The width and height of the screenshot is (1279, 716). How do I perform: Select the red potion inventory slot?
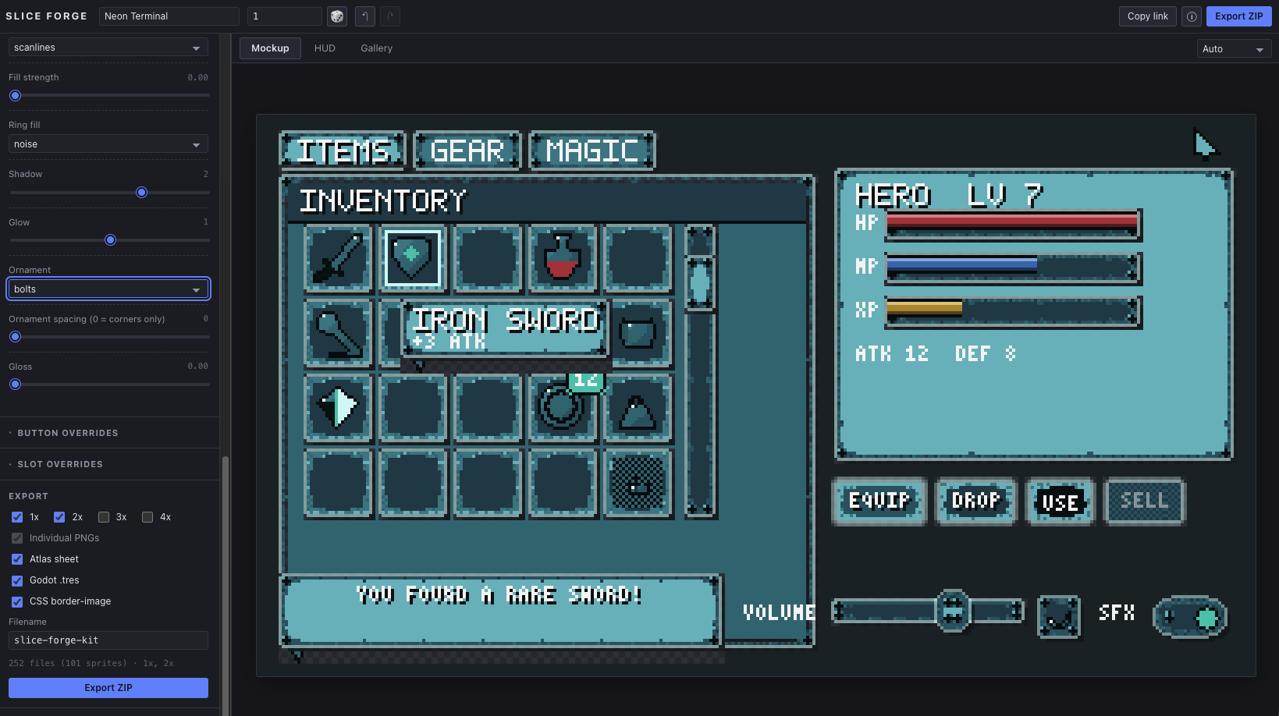(x=563, y=258)
